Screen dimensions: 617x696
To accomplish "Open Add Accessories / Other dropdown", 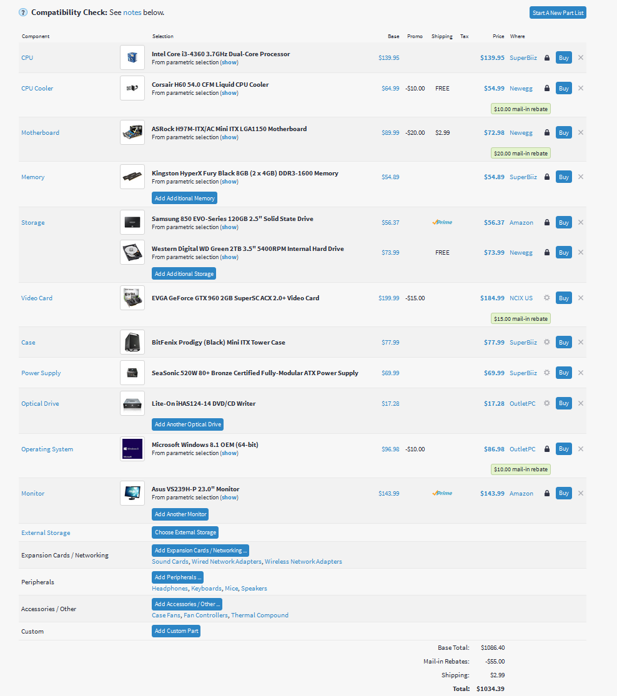I will [x=187, y=604].
